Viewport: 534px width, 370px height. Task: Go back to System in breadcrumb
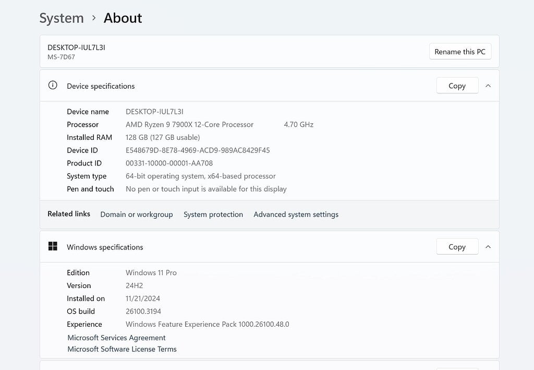pos(62,18)
